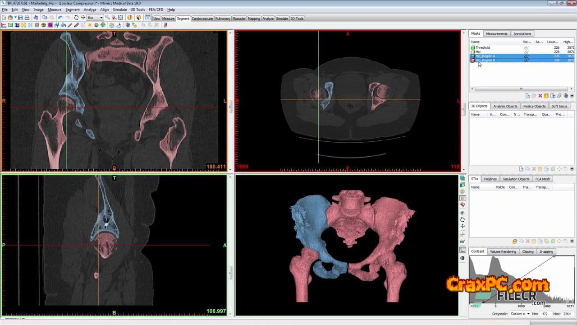Click the undo arrow in the top toolbar
577x325 pixels.
click(60, 18)
